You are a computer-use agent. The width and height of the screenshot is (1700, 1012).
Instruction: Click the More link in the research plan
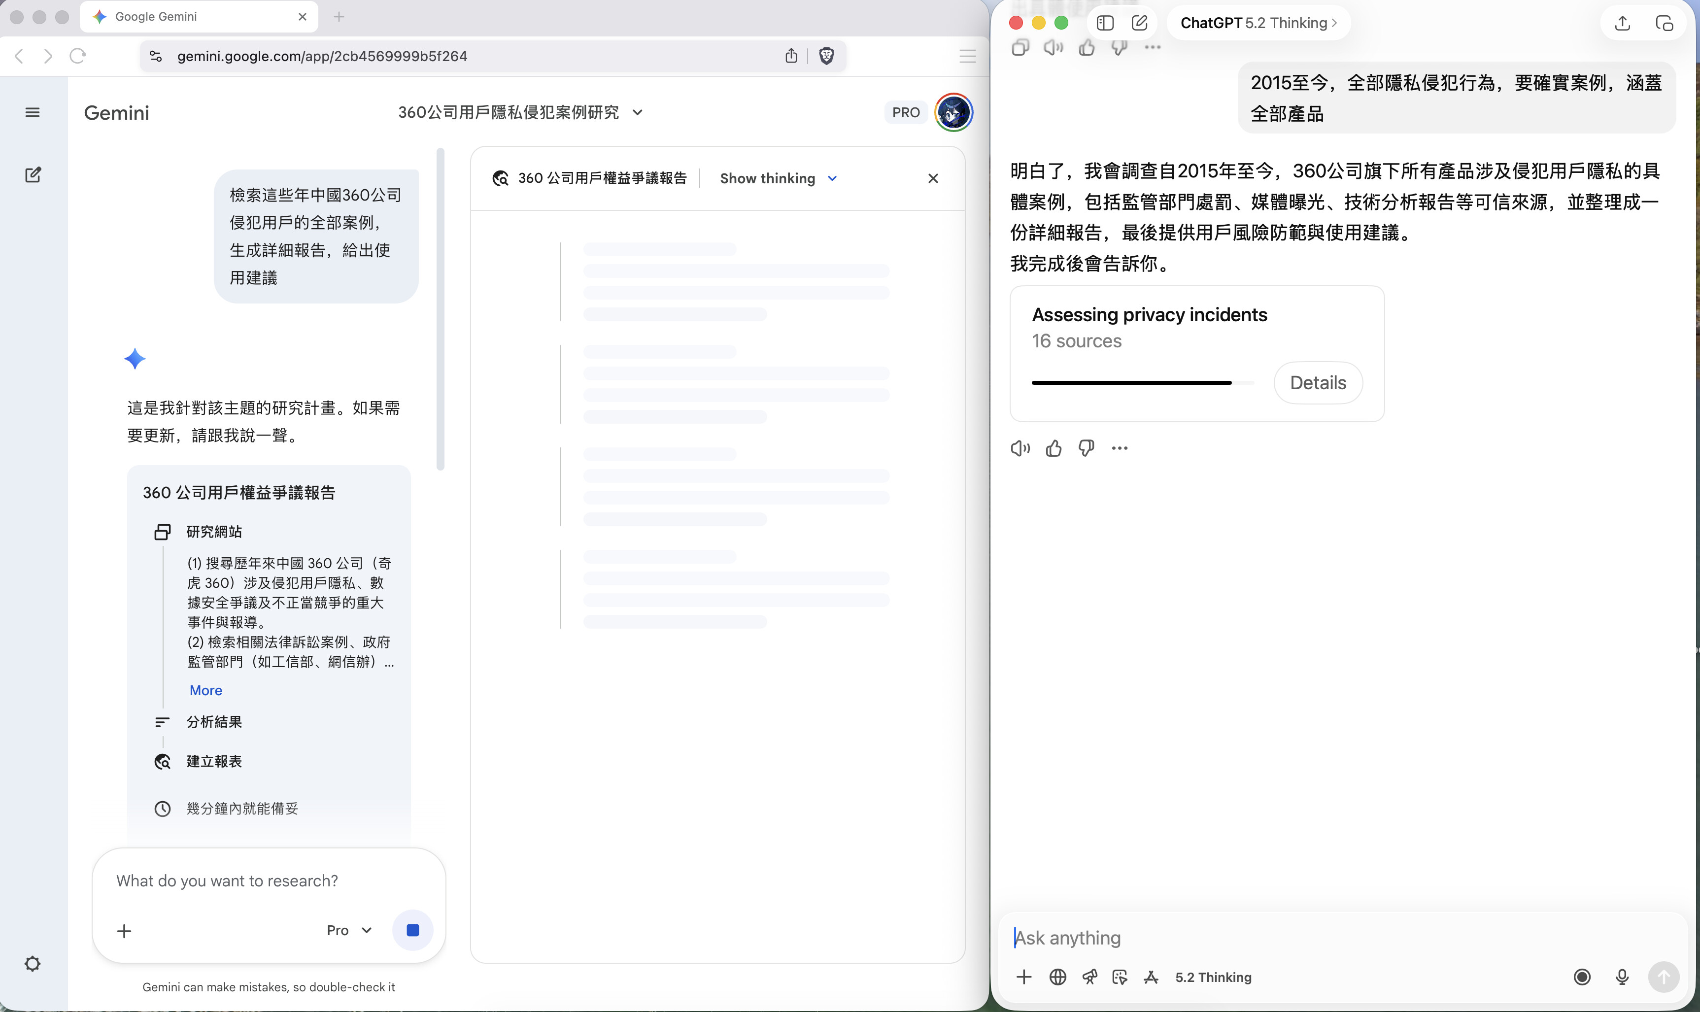tap(205, 690)
